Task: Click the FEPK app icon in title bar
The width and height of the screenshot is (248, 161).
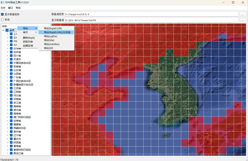Action: point(2,2)
